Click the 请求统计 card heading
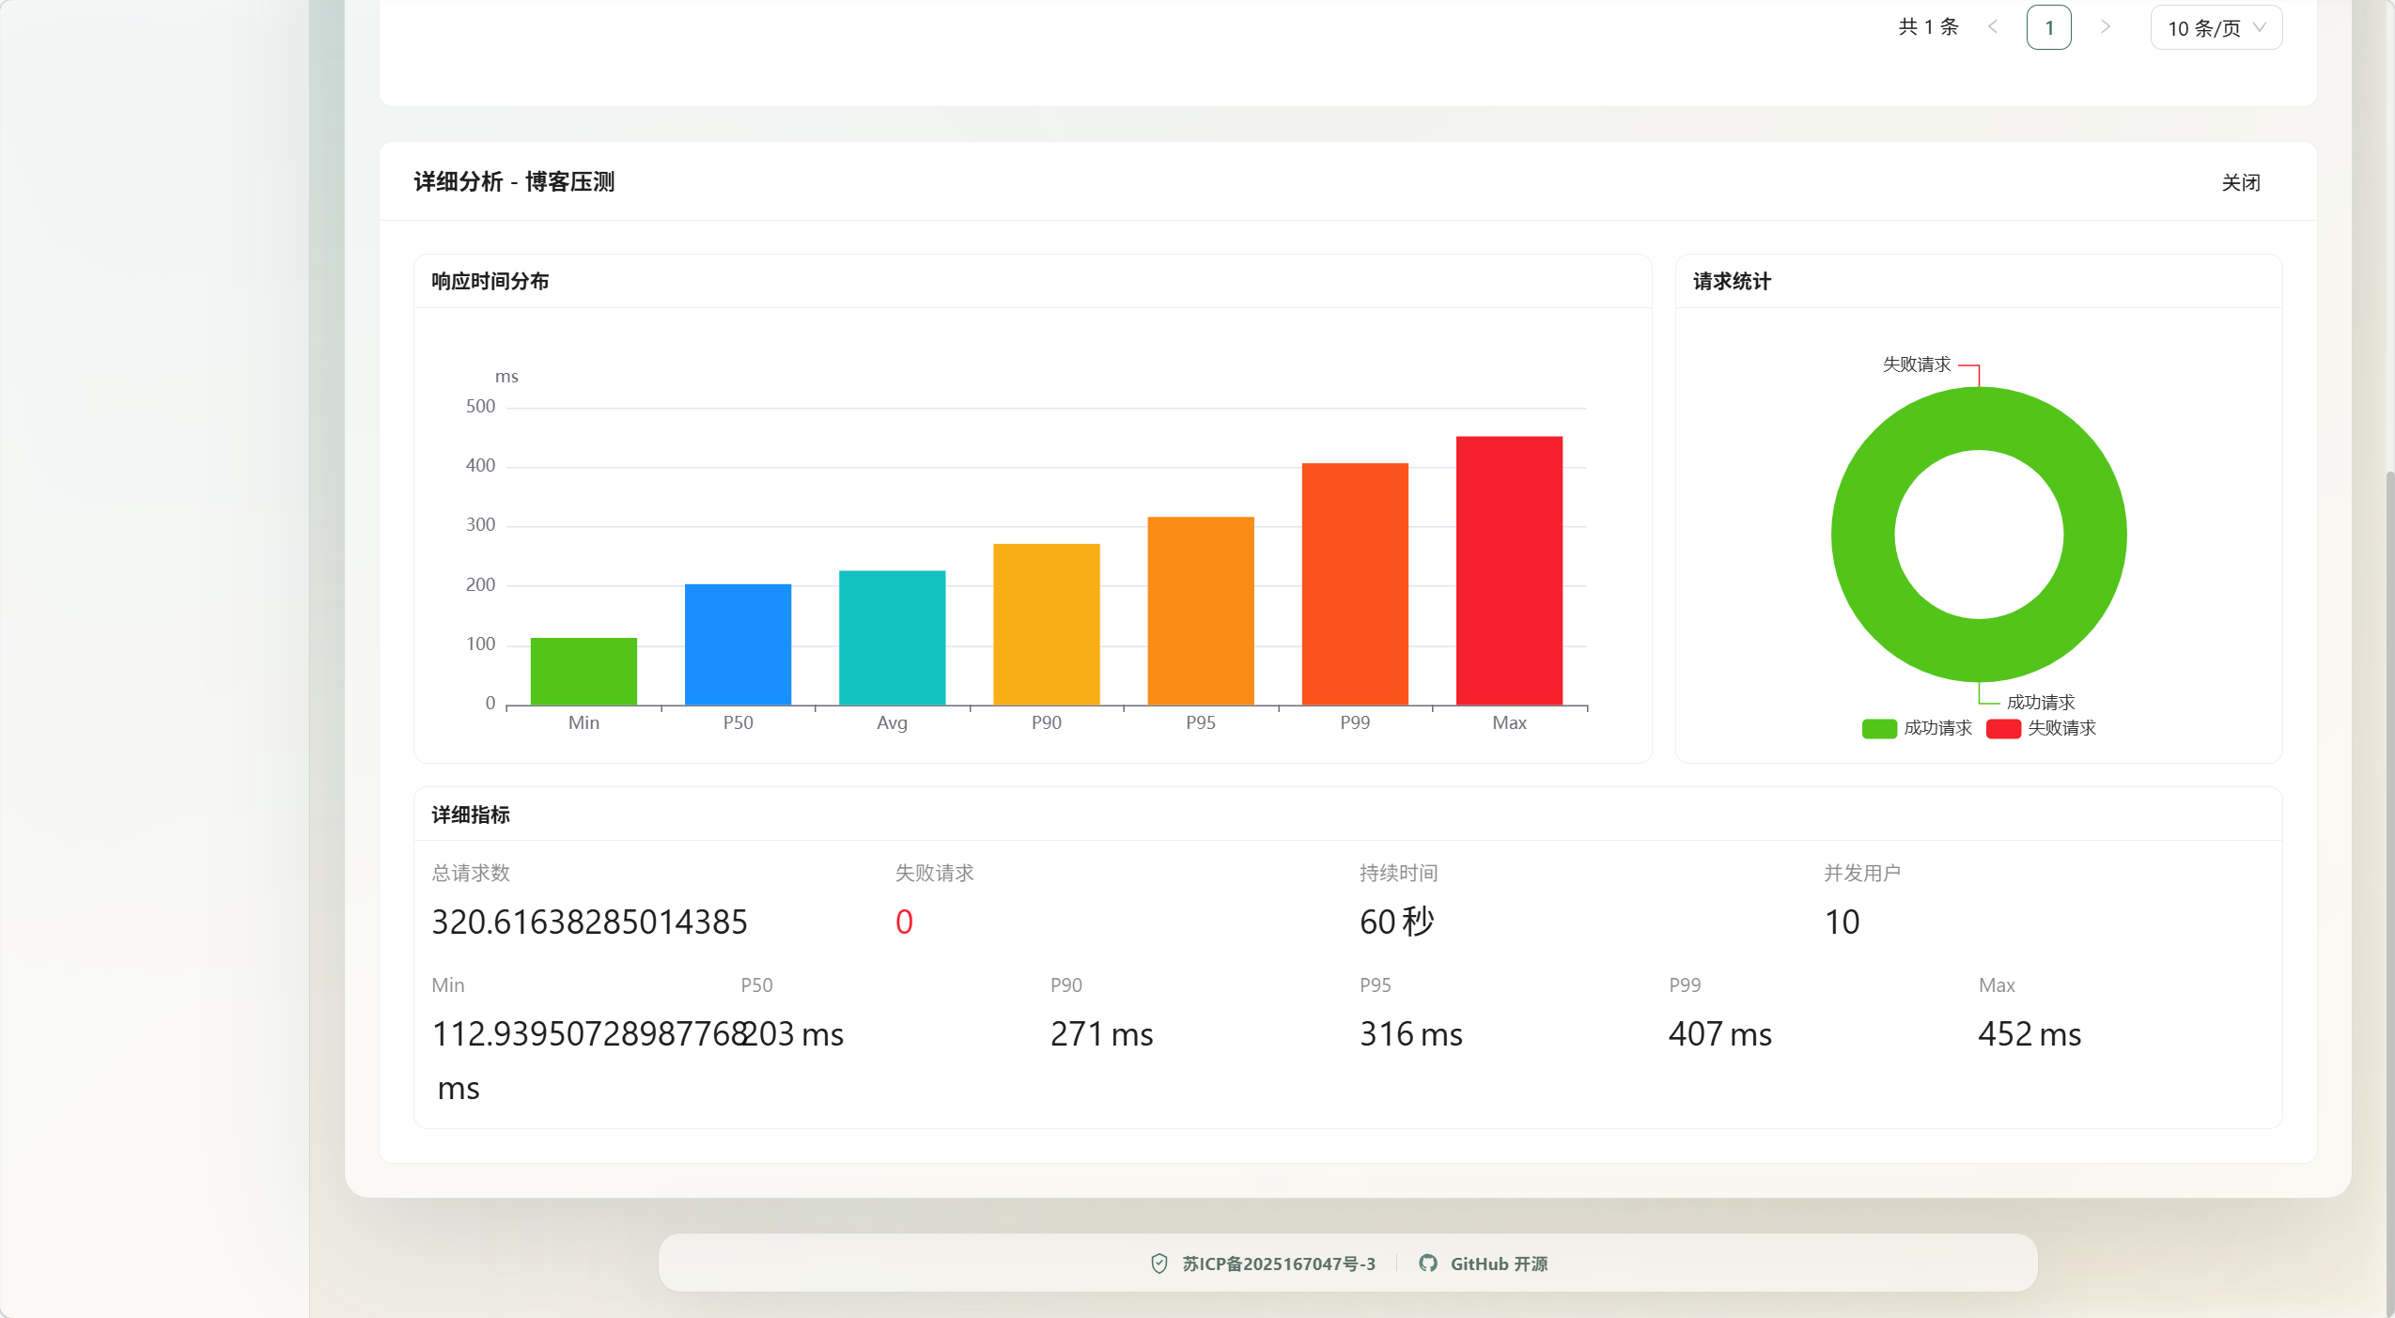Image resolution: width=2395 pixels, height=1318 pixels. point(1732,281)
